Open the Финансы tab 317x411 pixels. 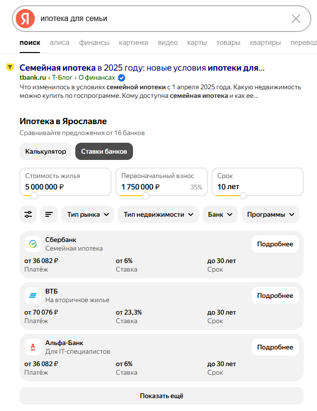(94, 42)
